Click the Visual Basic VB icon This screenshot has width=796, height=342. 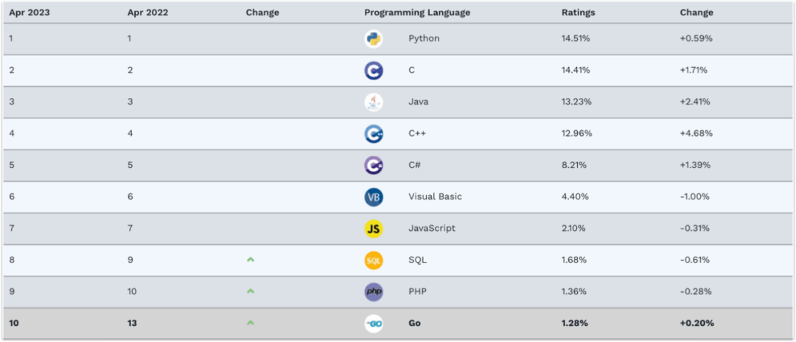(x=374, y=197)
